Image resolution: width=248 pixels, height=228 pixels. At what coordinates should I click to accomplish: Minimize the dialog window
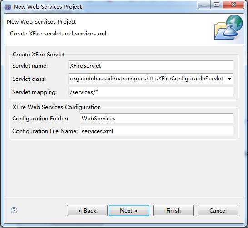point(204,5)
